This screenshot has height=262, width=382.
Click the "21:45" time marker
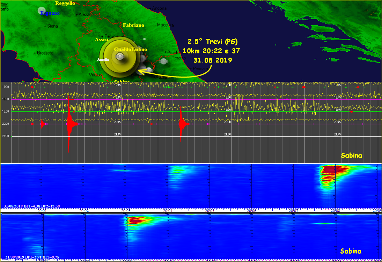[x=337, y=134]
